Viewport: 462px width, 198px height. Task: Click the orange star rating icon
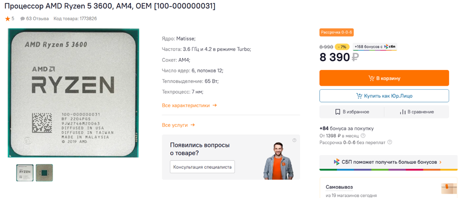(8, 19)
